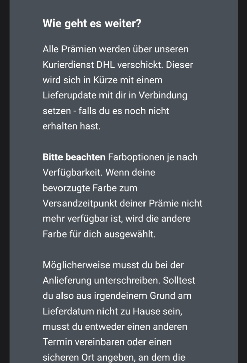Tap the text "erhalten hast."
Screen dimensions: 247x363
72,127
